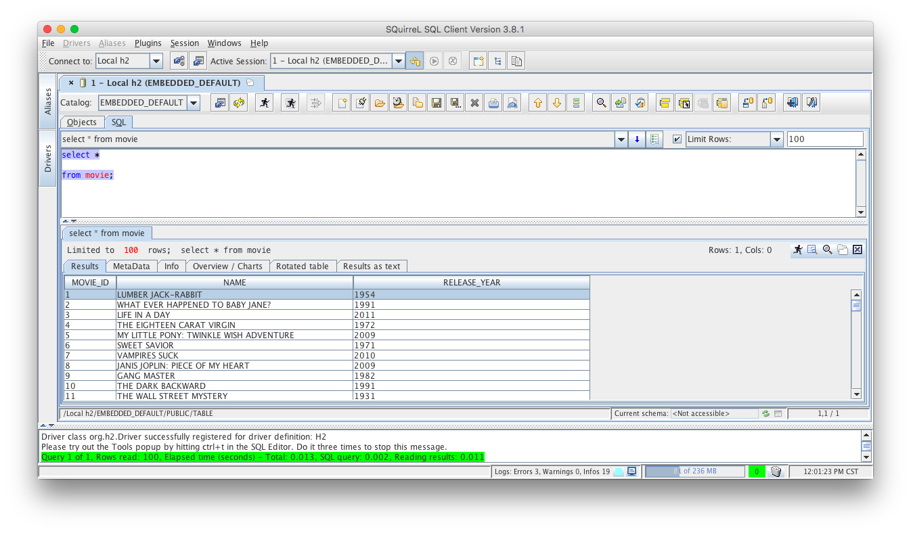Click the memory usage indicator
Screen dimensions: 911x533
coord(695,471)
